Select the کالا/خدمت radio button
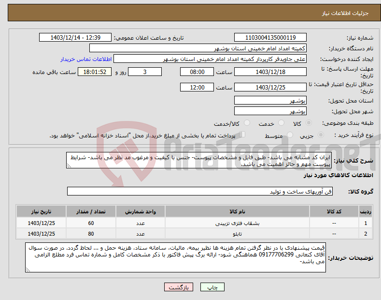Image resolution: width=381 pixels, height=300 pixels. click(x=247, y=123)
